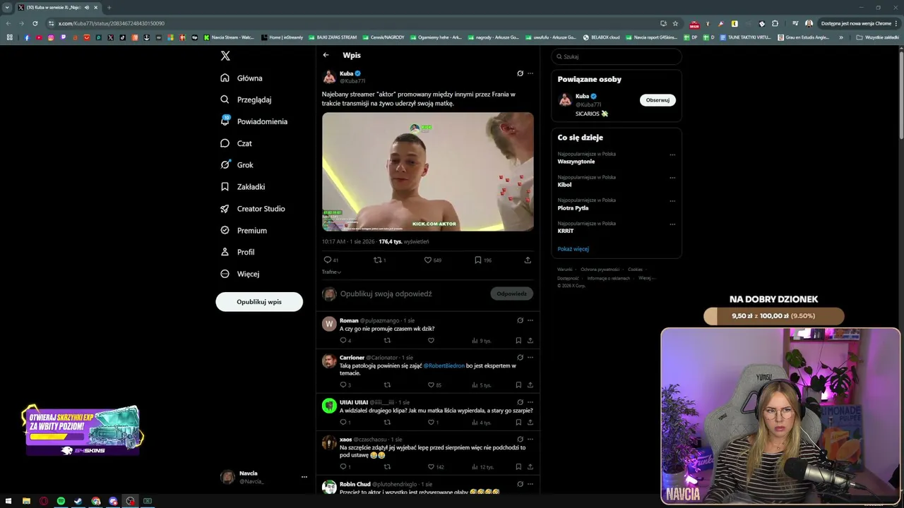Open Grok actions on UIIAI UIIAI's reply

click(x=520, y=402)
